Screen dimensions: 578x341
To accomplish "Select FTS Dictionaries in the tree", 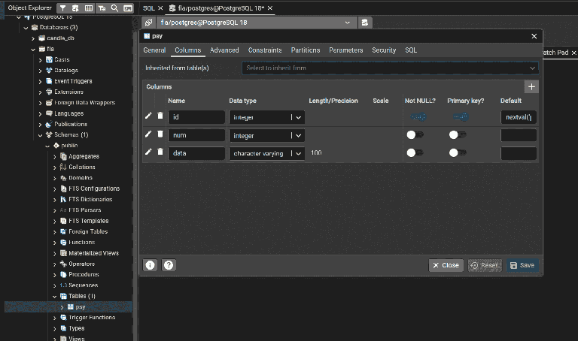I will [x=90, y=199].
